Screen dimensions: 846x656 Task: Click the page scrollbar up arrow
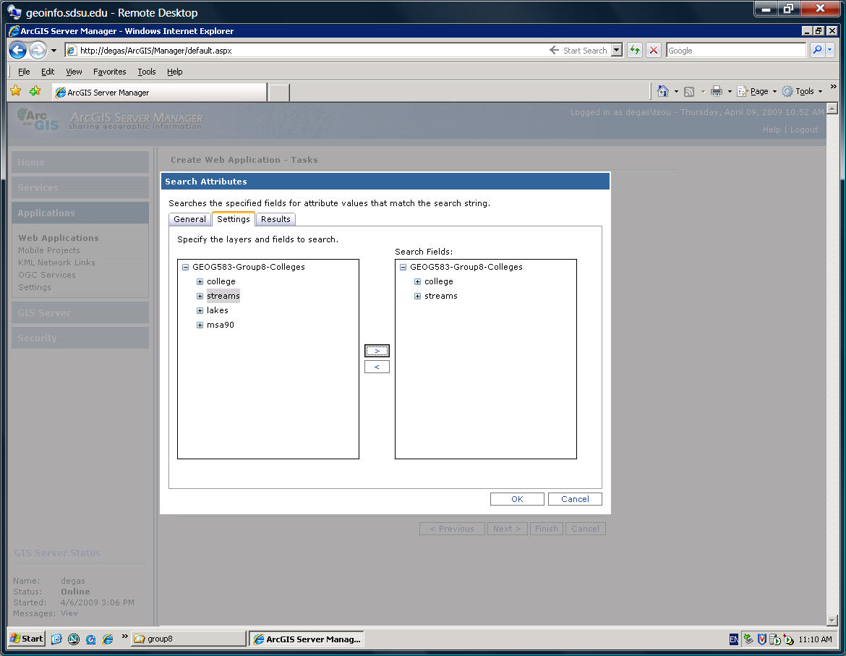[x=832, y=108]
